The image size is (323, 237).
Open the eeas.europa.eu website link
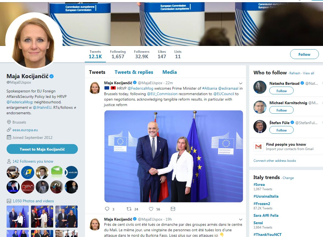click(x=25, y=130)
